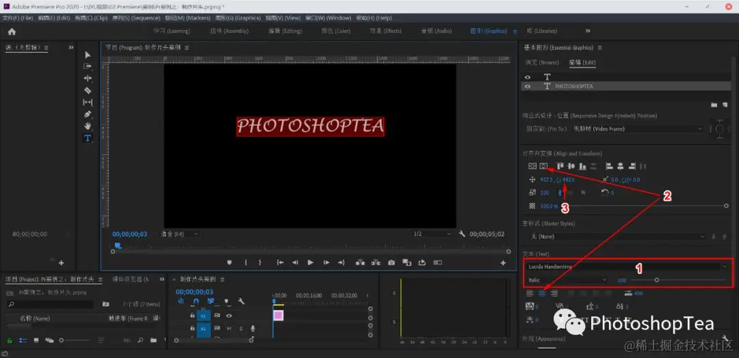Open the Fit zoom level dropdown
This screenshot has width=739, height=358.
click(x=180, y=234)
